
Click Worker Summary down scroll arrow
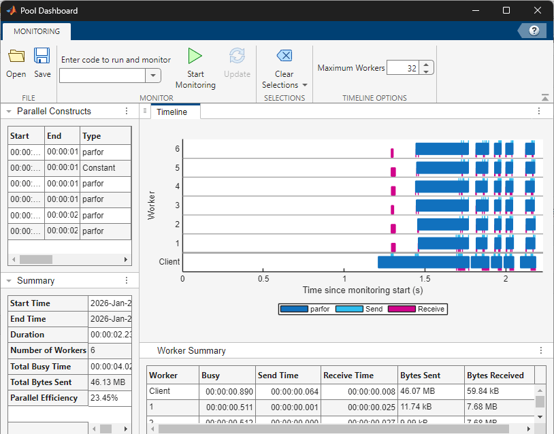click(x=540, y=417)
